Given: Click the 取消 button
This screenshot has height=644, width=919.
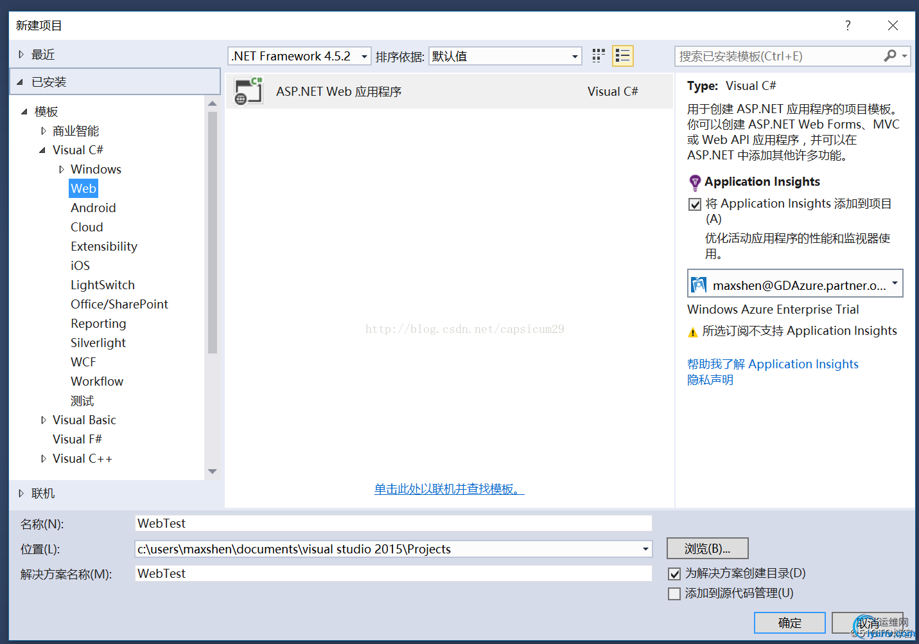Looking at the screenshot, I should point(868,623).
